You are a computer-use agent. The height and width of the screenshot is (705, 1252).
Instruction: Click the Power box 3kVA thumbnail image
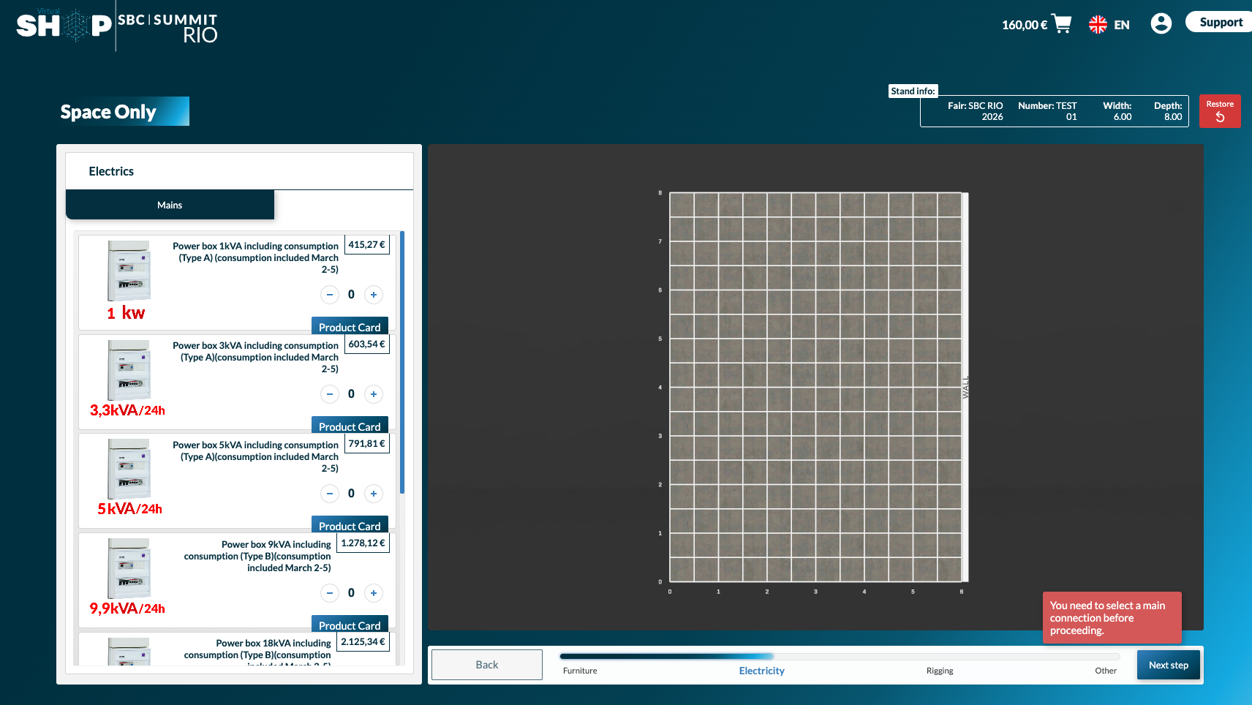[129, 370]
